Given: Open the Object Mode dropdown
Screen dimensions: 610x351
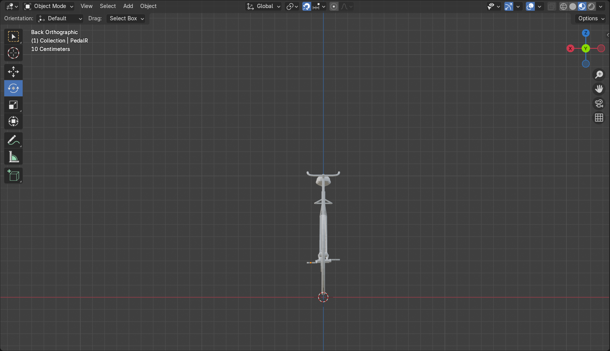Looking at the screenshot, I should click(48, 6).
